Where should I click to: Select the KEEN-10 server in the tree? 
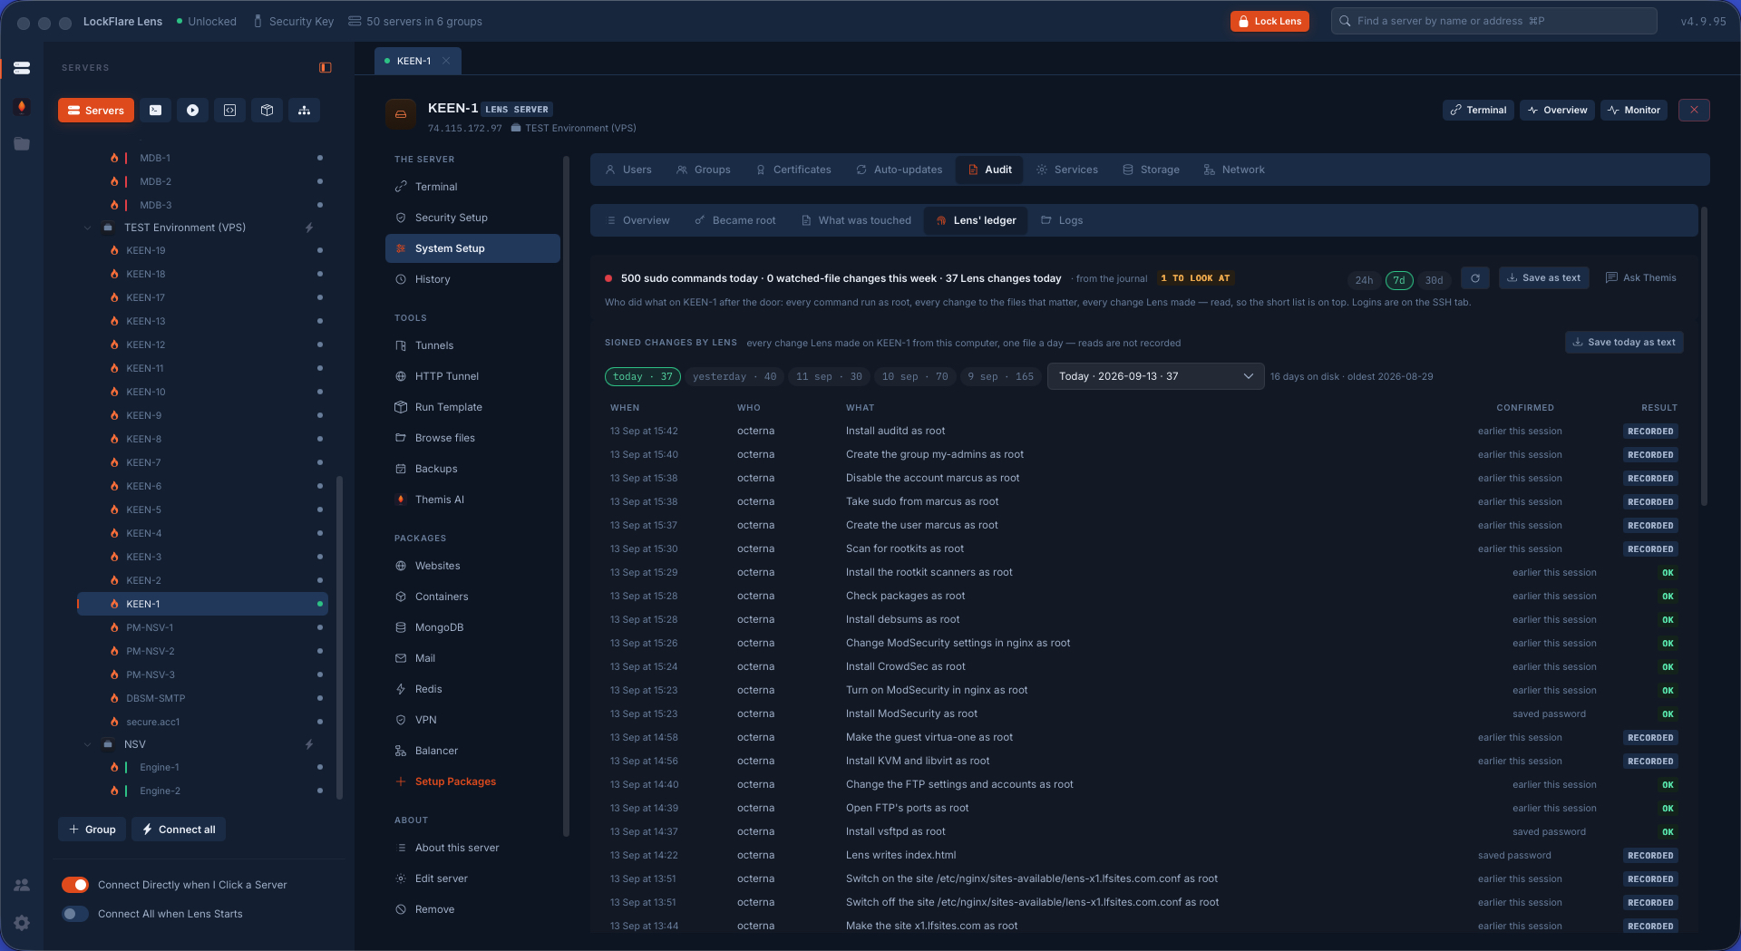pos(202,392)
